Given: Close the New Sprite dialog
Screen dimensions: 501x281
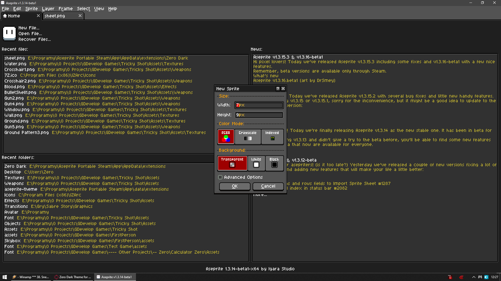Looking at the screenshot, I should pyautogui.click(x=283, y=89).
